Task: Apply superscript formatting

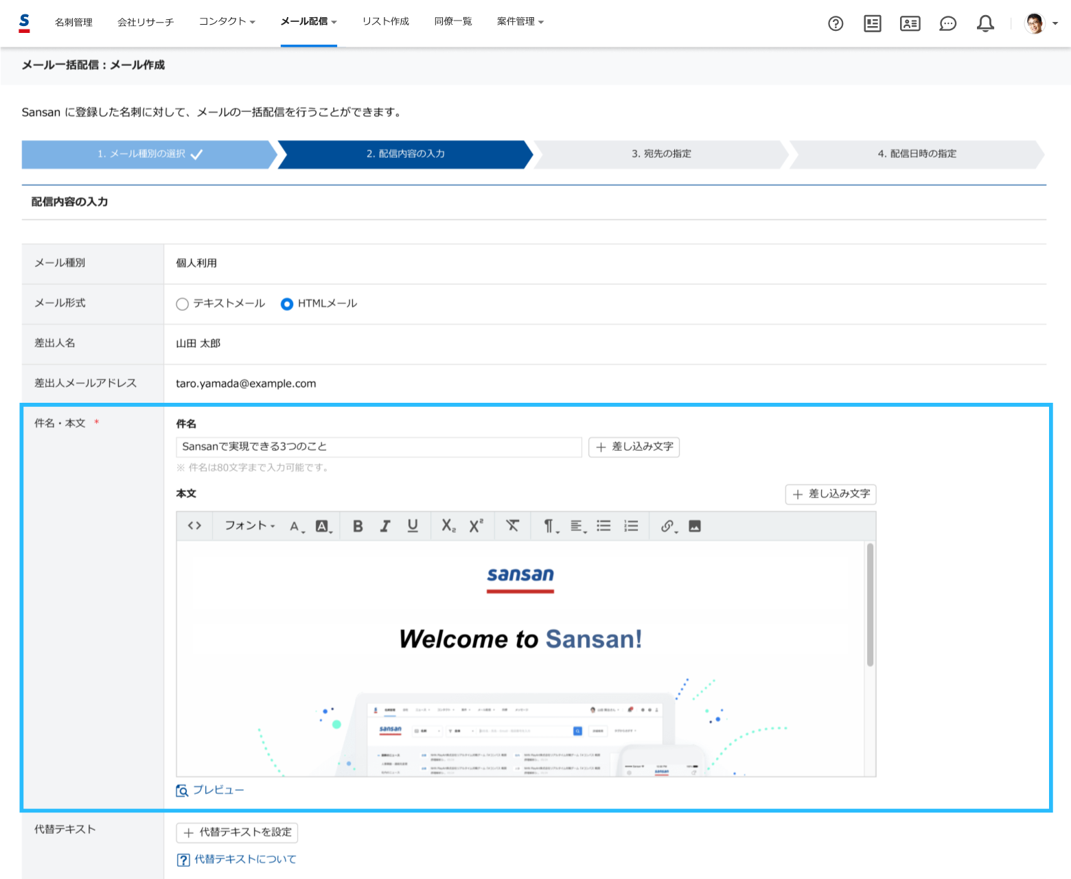Action: point(476,526)
